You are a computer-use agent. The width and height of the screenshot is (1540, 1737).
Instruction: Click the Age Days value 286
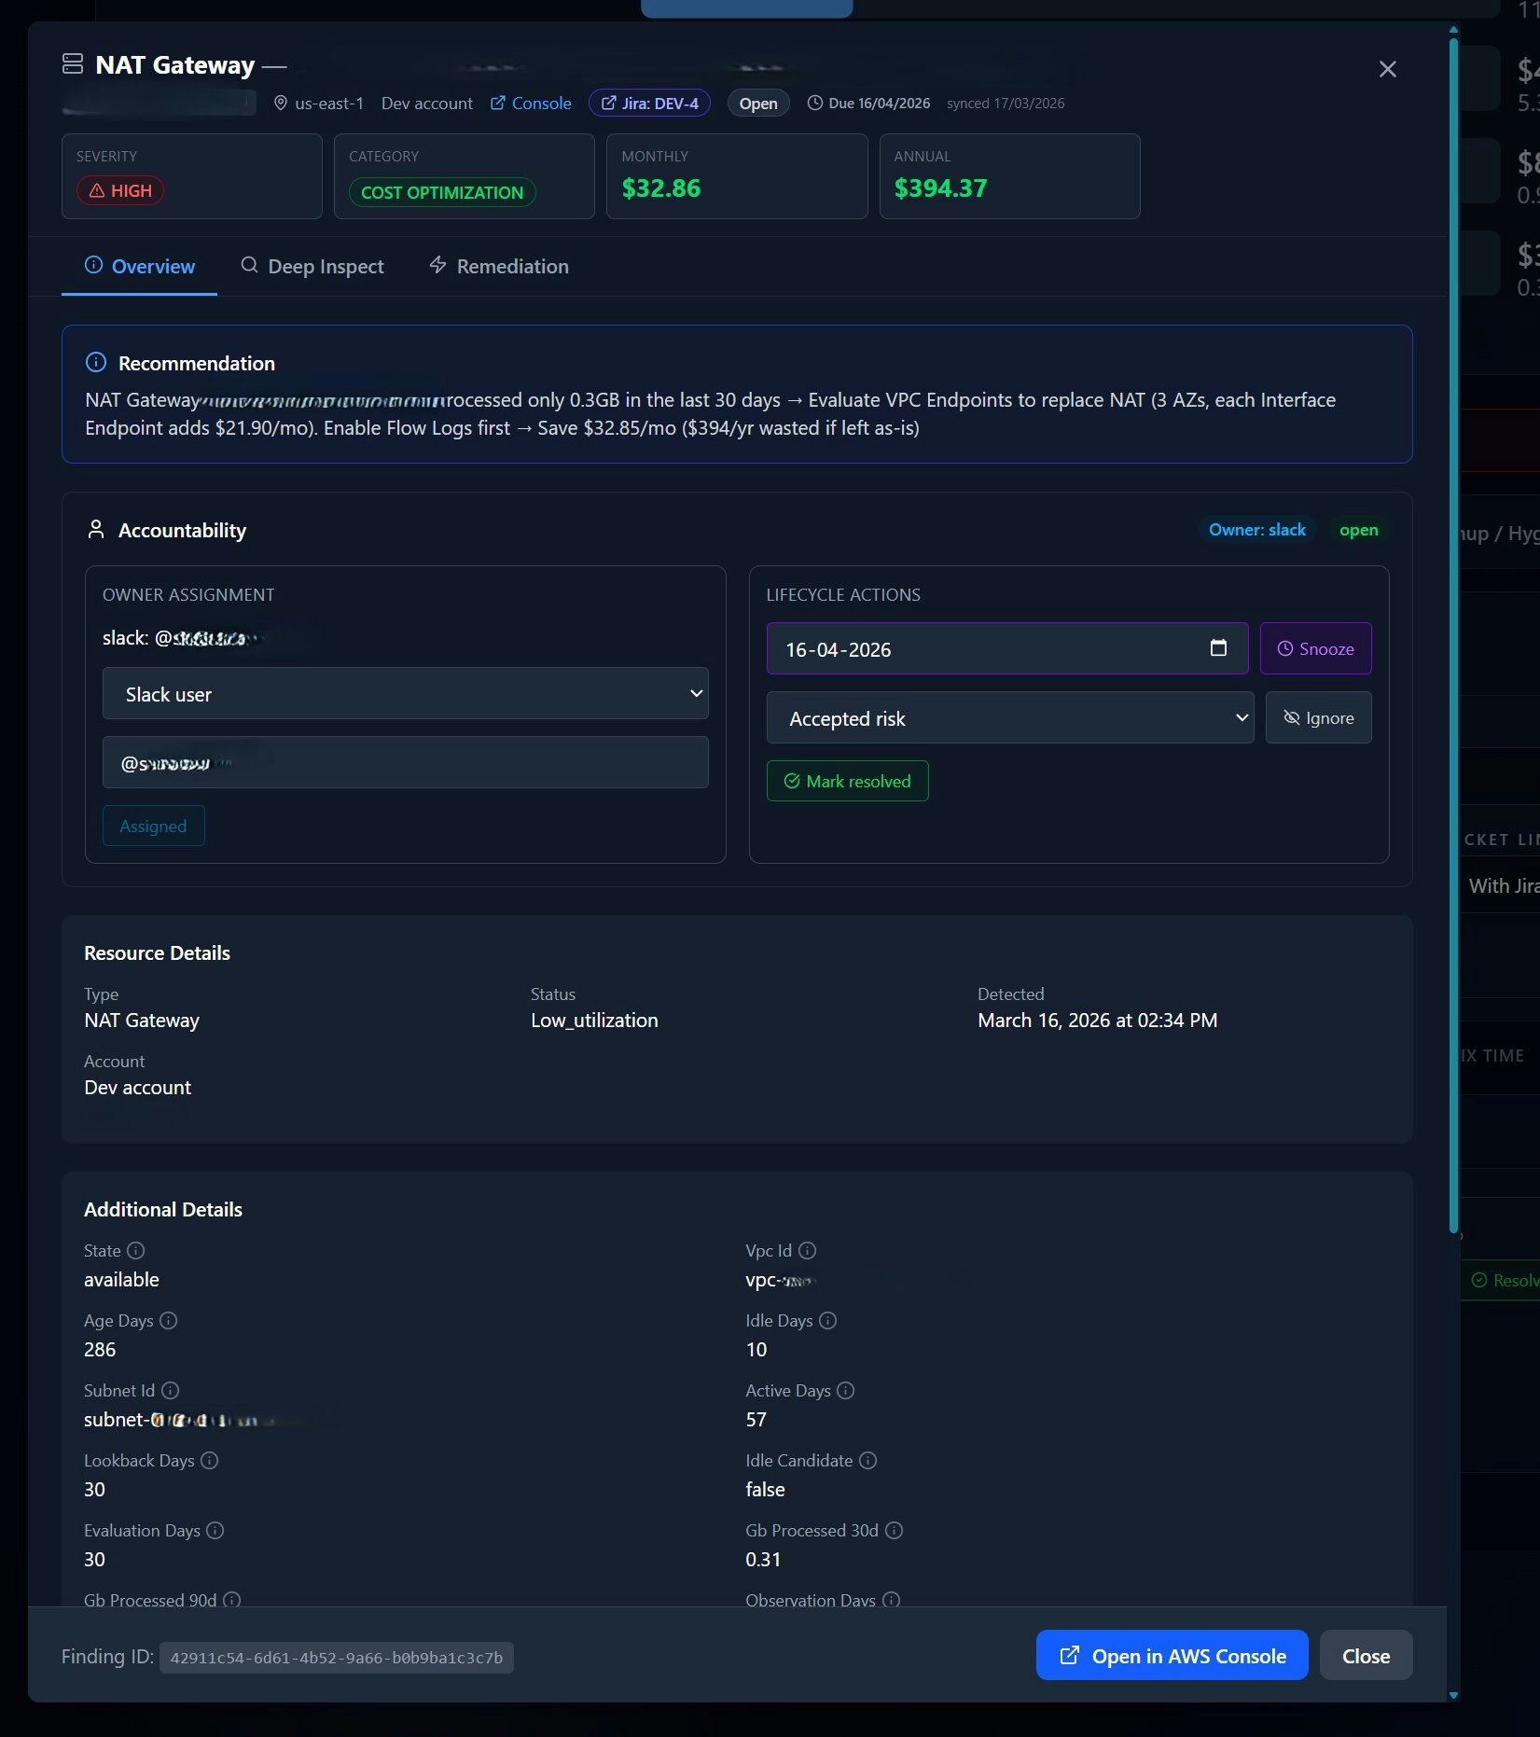(x=100, y=1350)
